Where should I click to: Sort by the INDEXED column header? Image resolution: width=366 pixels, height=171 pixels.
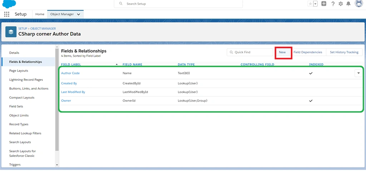click(x=316, y=64)
